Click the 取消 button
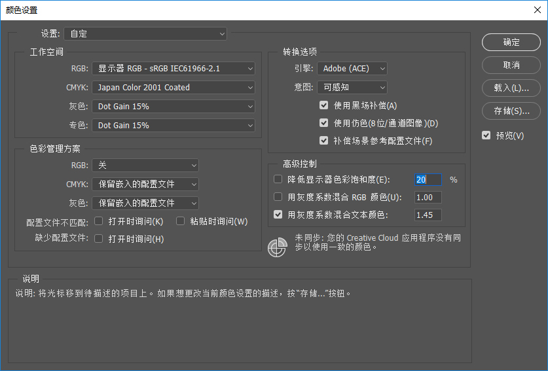548x371 pixels. [511, 65]
